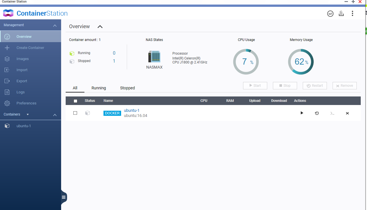Collapse the Management section chevron
This screenshot has width=367, height=210.
(x=55, y=26)
